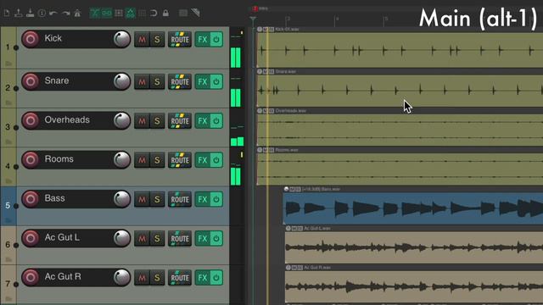
Task: Mute the Kick-01.wav item via its M icon
Action: 266,30
